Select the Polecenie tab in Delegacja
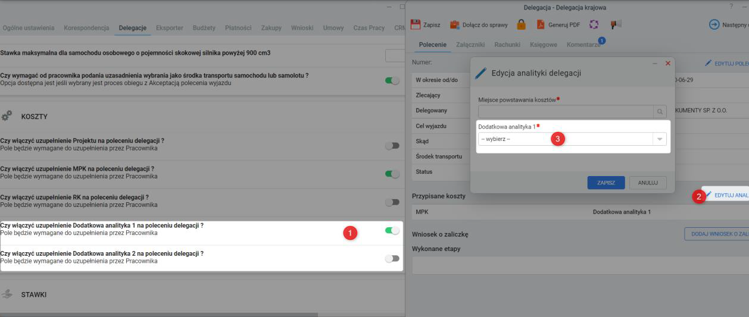Image resolution: width=749 pixels, height=317 pixels. (x=433, y=45)
